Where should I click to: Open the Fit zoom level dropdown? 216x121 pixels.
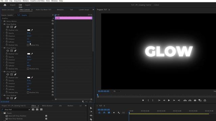(117, 91)
